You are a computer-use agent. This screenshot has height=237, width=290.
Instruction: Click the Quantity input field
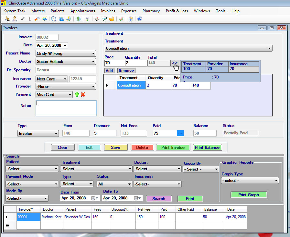point(136,63)
